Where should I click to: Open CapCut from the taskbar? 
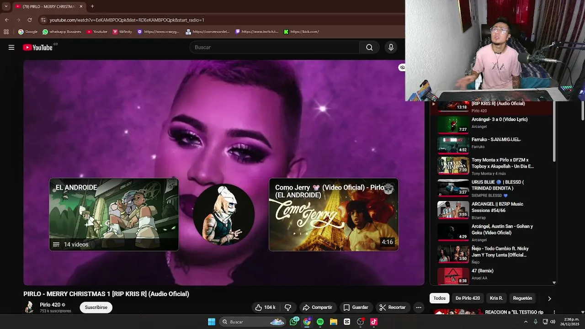[x=347, y=322]
